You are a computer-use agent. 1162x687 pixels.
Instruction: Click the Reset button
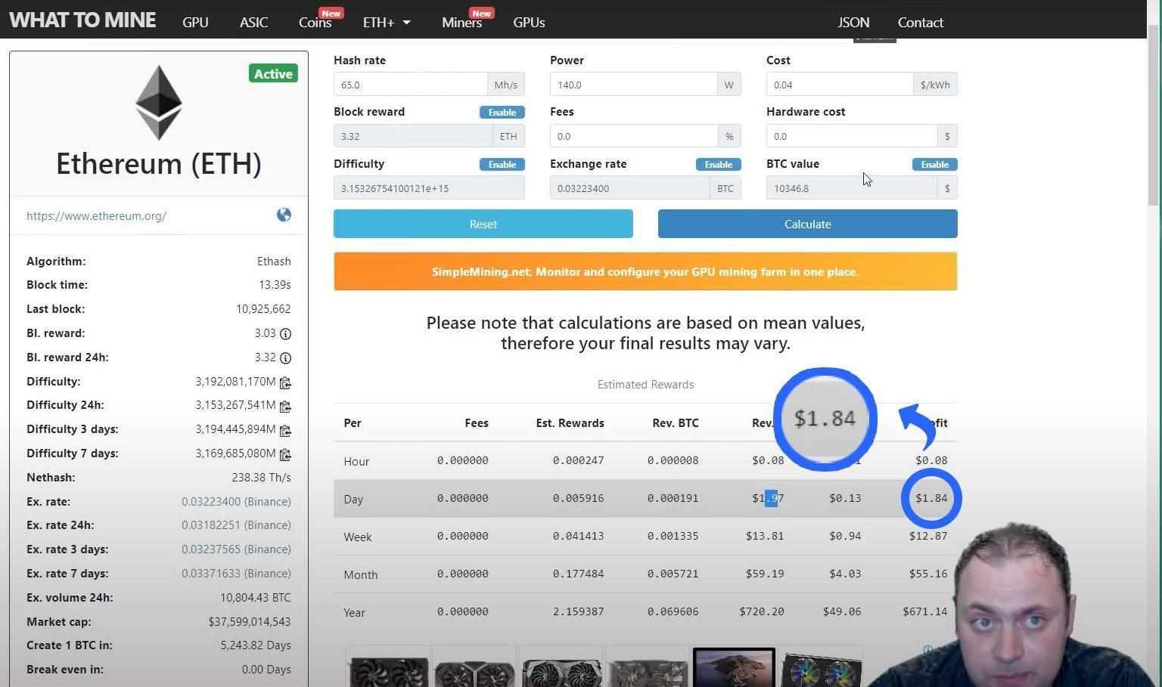pos(483,224)
